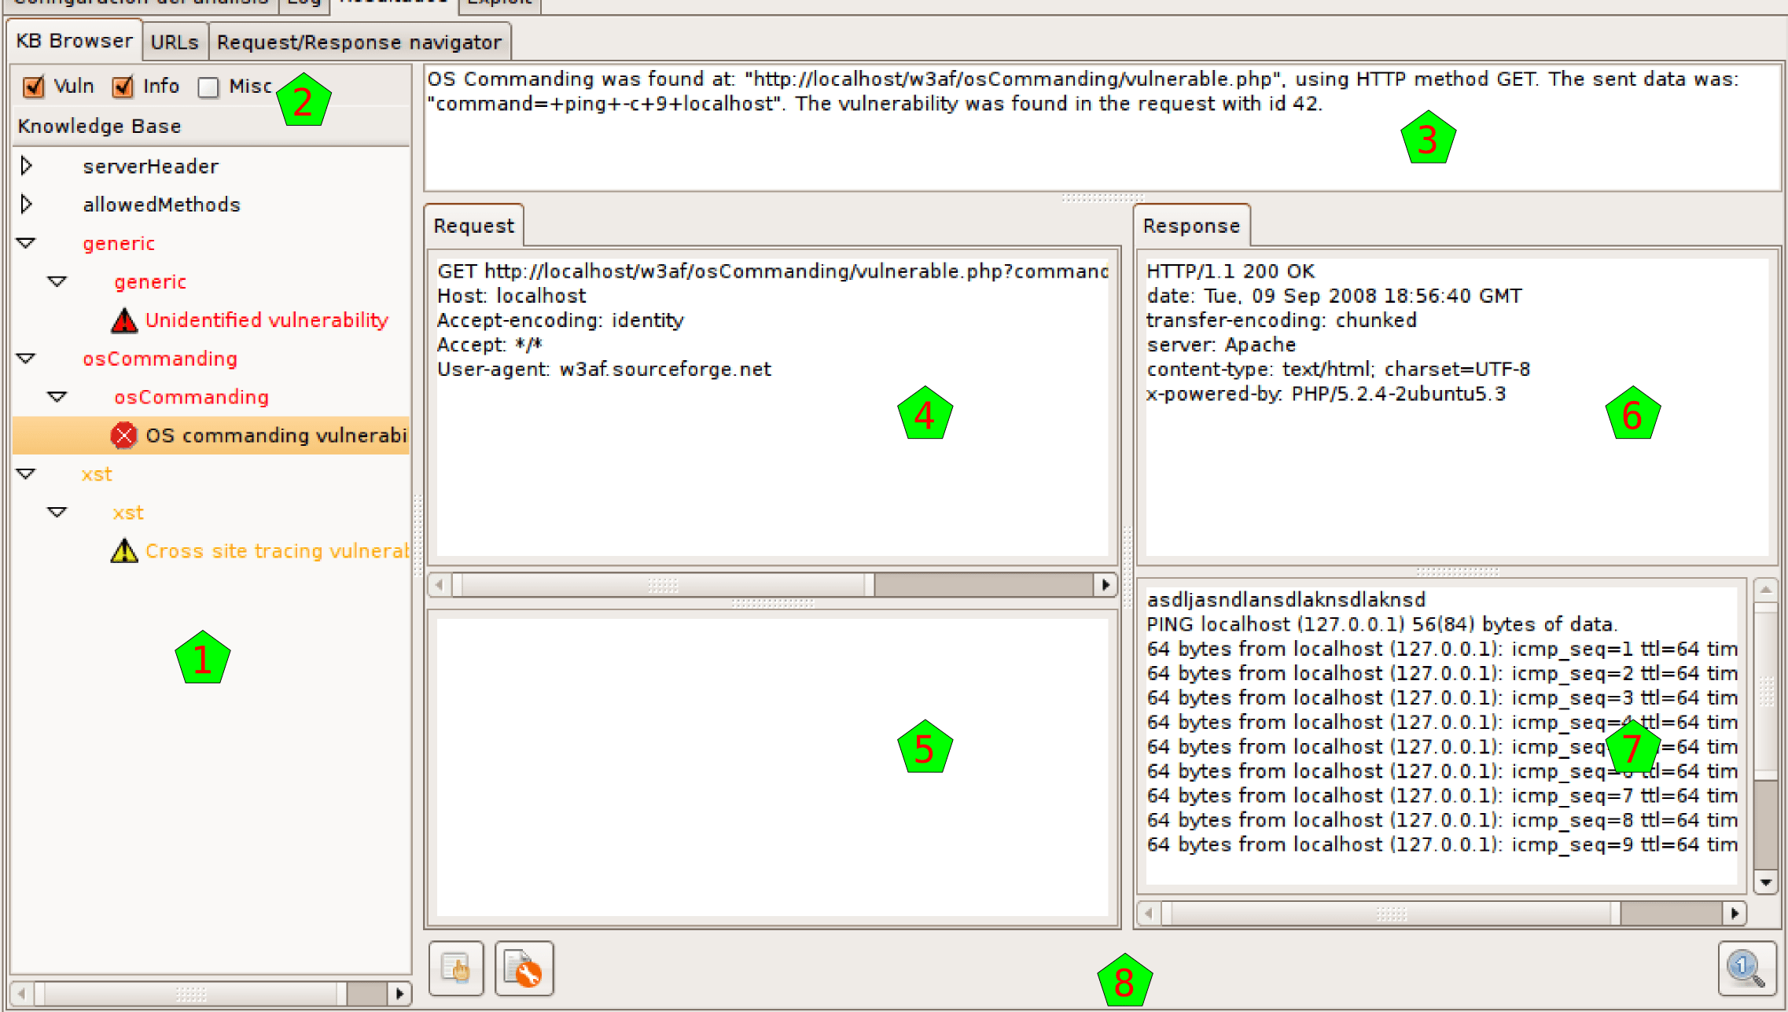Expand the allowedMethods tree node
The width and height of the screenshot is (1788, 1012).
pos(26,204)
